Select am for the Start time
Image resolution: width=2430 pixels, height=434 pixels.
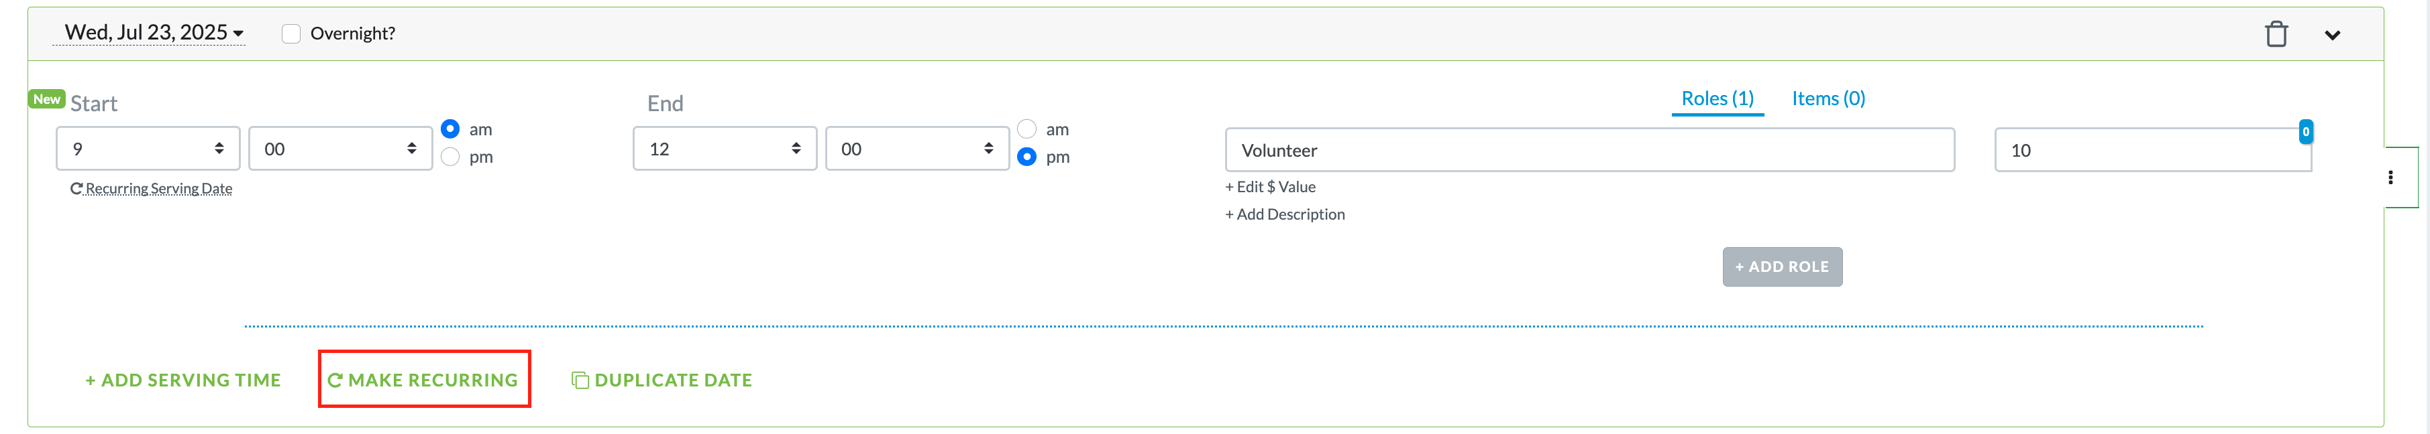[x=450, y=129]
